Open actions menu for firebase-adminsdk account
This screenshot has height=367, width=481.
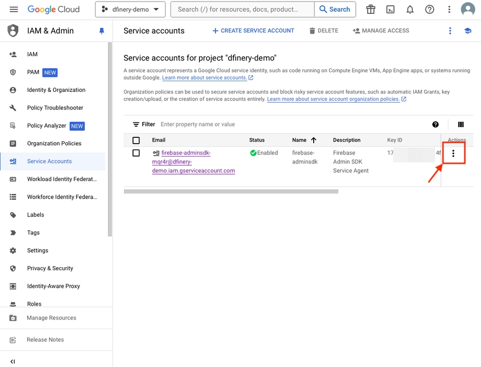click(453, 154)
